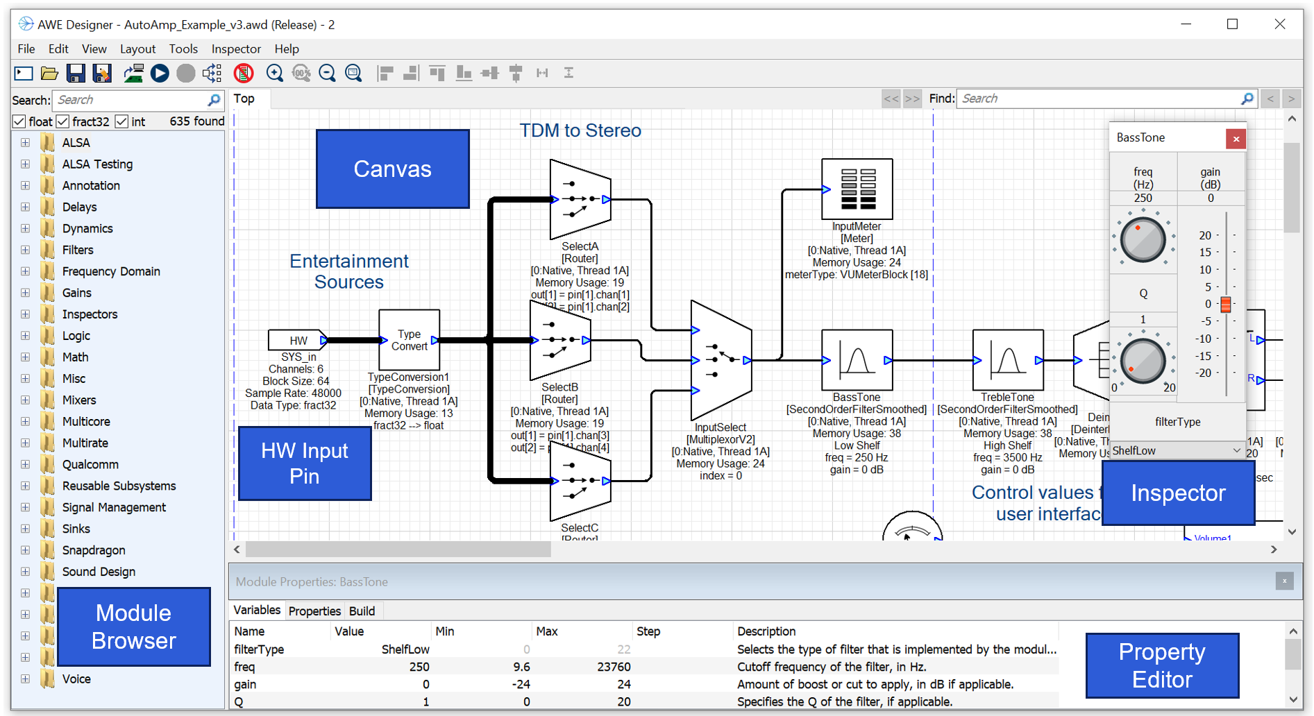The image size is (1314, 716).
Task: Expand the Frequency Domain folder
Action: tap(25, 271)
